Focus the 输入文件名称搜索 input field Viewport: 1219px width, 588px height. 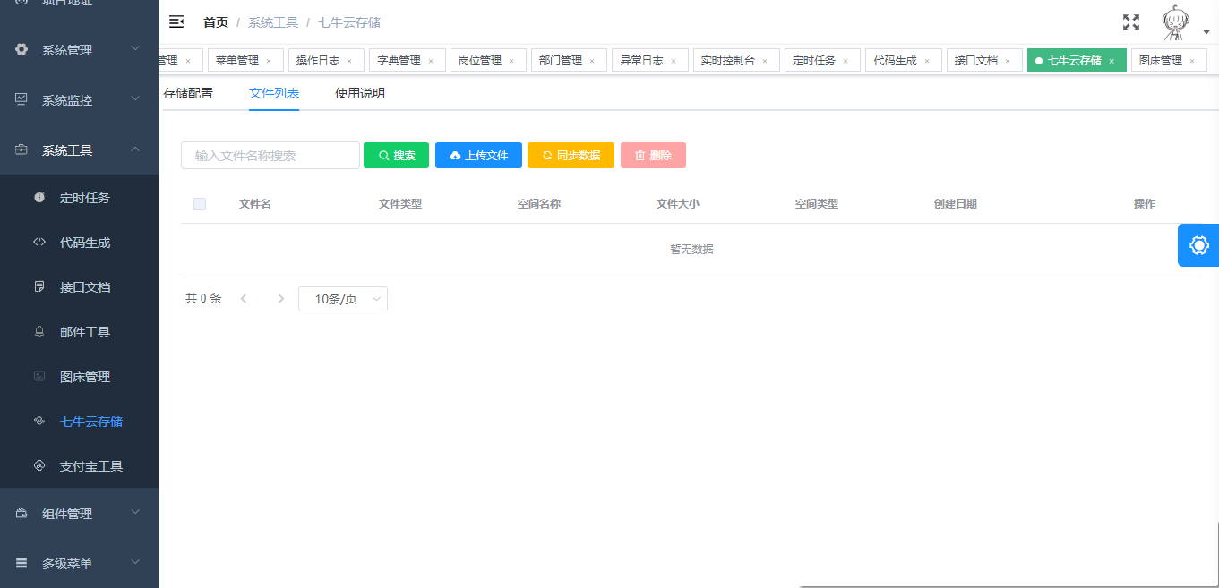point(270,155)
